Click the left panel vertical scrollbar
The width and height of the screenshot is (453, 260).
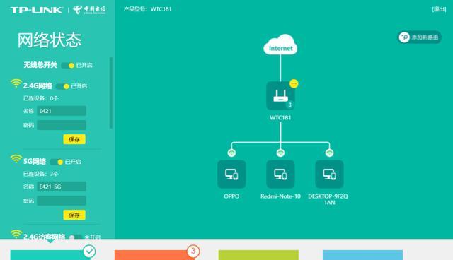[x=111, y=93]
